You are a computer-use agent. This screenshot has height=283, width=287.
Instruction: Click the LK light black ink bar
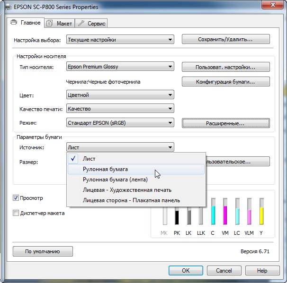point(189,215)
